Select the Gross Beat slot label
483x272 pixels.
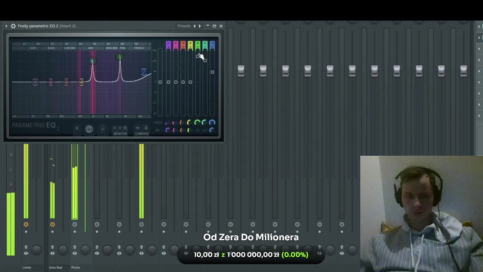(55, 267)
